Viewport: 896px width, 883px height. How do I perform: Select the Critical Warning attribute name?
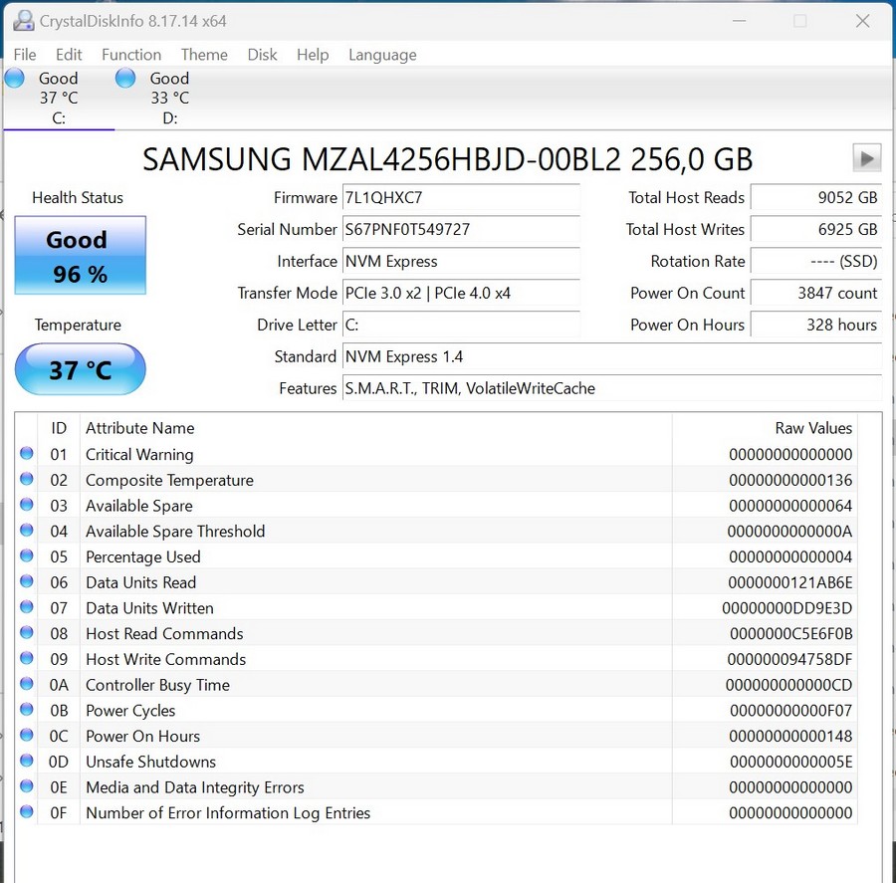coord(139,454)
